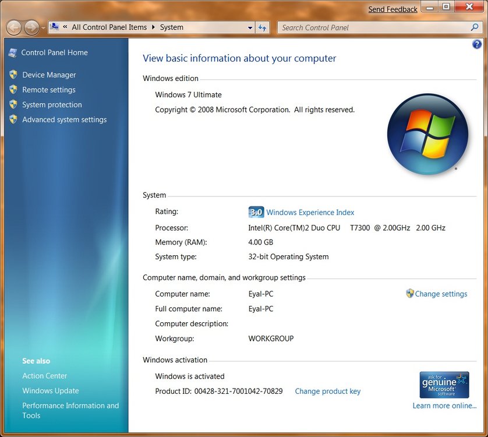488x437 pixels.
Task: Click Change product key link
Action: [328, 391]
